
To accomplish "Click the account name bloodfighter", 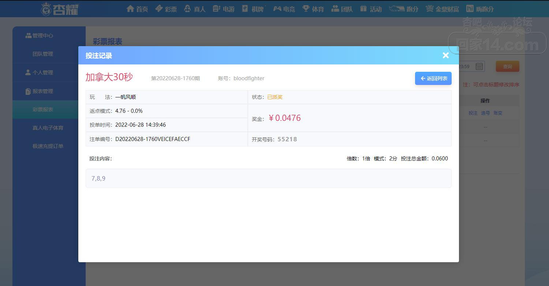I will coord(249,78).
